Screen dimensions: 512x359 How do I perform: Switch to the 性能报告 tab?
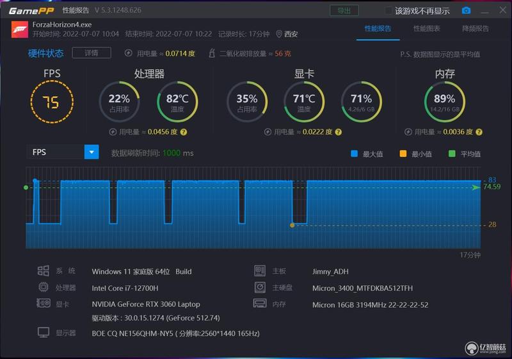pyautogui.click(x=378, y=28)
